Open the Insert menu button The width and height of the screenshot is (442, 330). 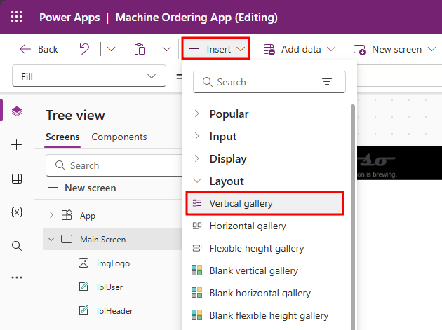coord(216,49)
